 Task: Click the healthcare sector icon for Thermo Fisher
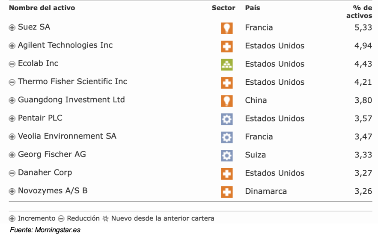click(226, 83)
